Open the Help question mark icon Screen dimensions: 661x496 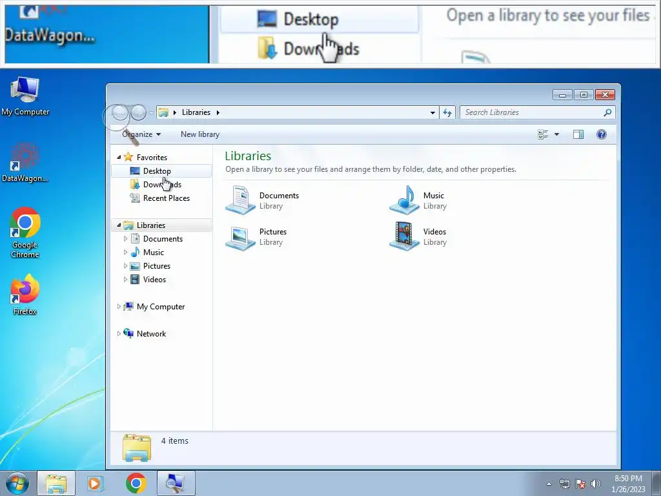pyautogui.click(x=602, y=134)
